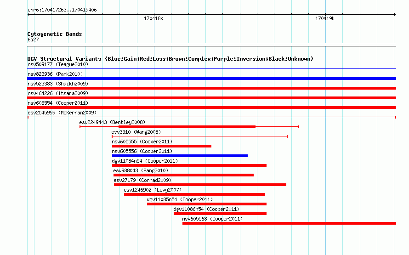The height and width of the screenshot is (255, 409).
Task: Click the nsv823936 (Park2010) label
Action: (x=55, y=74)
